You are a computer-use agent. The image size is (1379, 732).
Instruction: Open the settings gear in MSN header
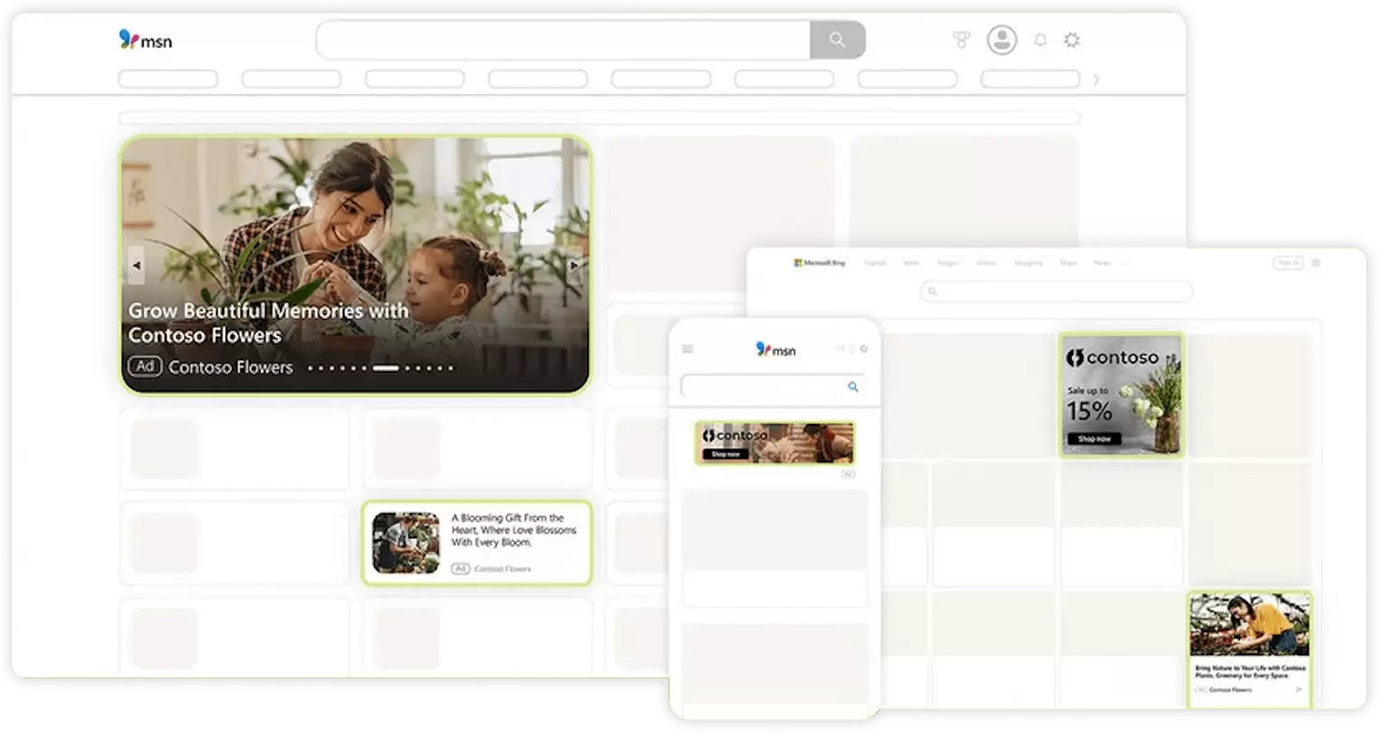click(1072, 40)
